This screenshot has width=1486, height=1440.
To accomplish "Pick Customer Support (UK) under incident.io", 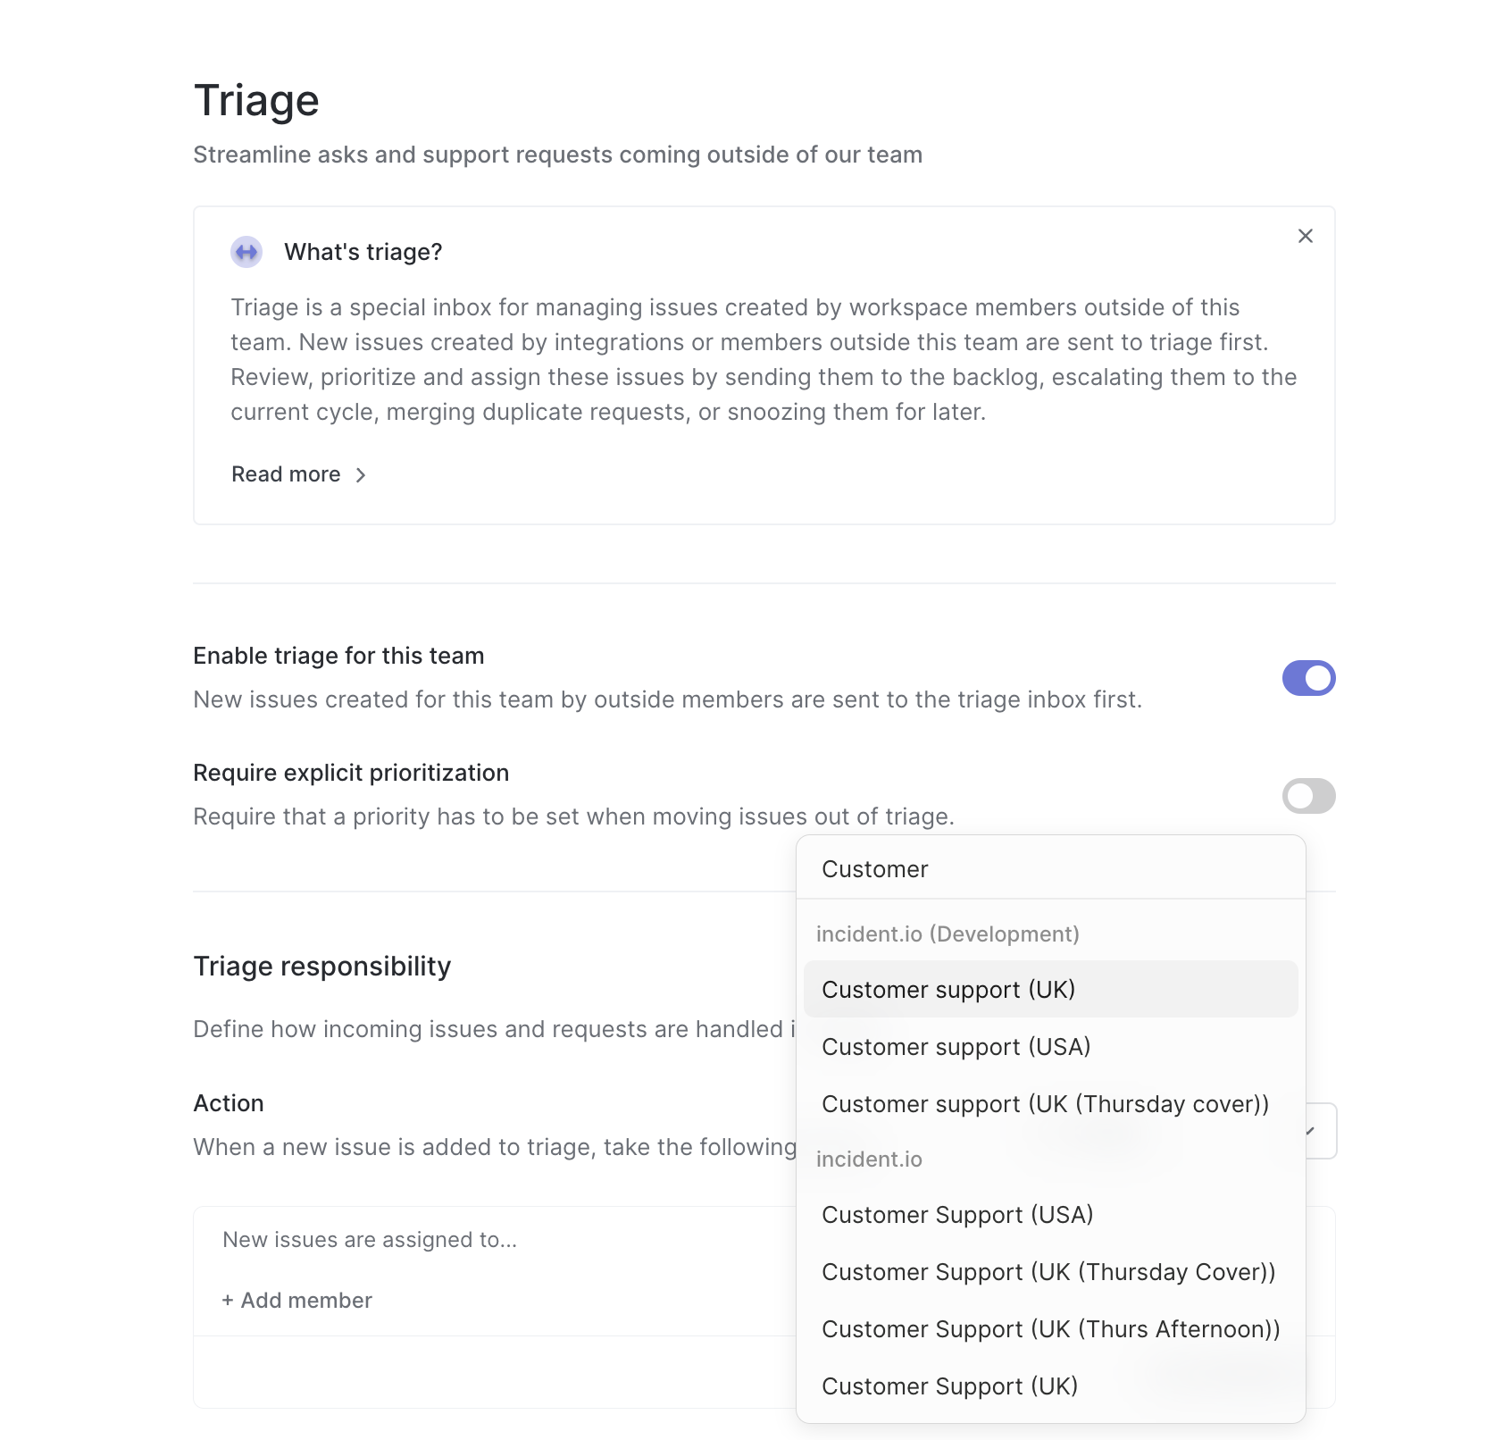I will point(1050,1386).
